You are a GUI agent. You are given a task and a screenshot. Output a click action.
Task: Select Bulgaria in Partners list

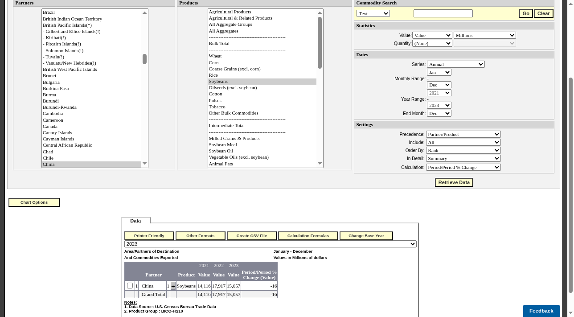(x=91, y=82)
